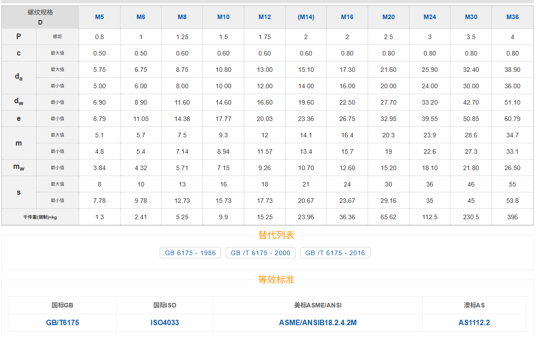Click the e row label
Screen dimensions: 551x337
coord(19,119)
